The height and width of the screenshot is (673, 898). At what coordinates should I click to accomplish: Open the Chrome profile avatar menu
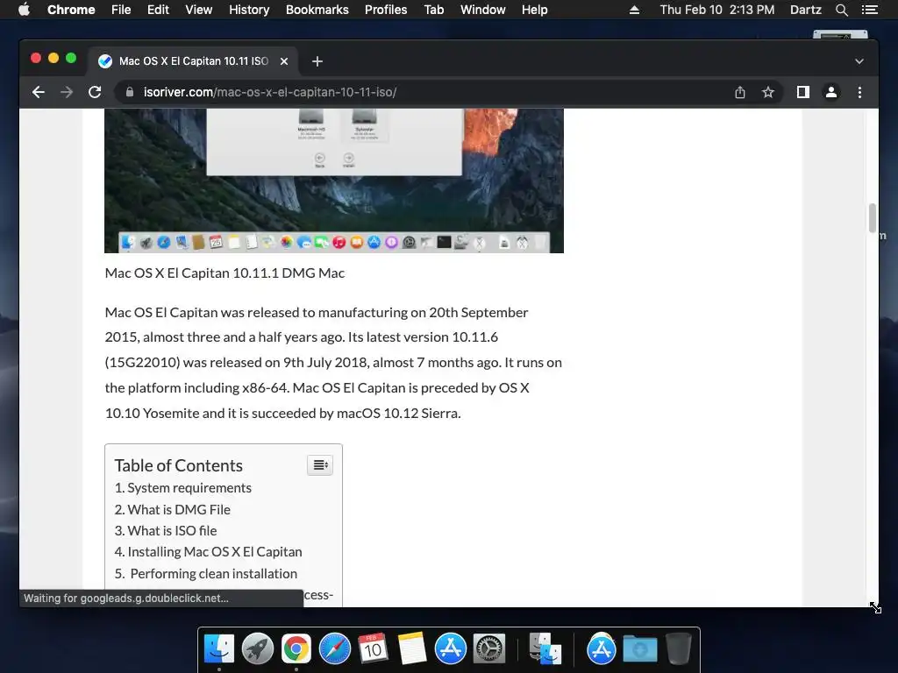831,92
